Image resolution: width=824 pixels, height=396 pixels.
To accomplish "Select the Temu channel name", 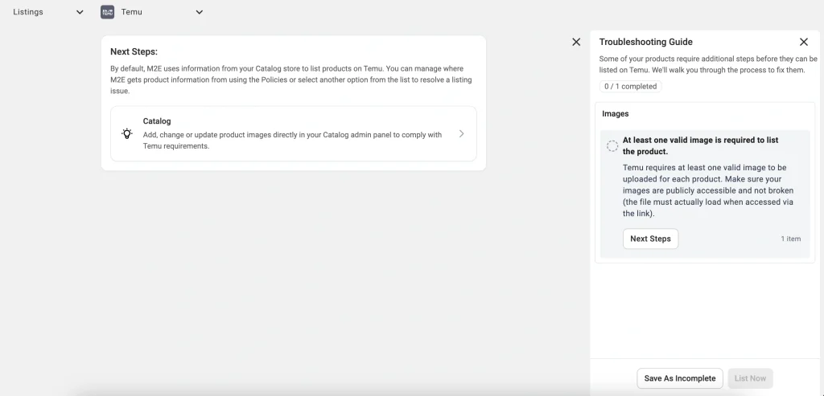I will [x=132, y=12].
